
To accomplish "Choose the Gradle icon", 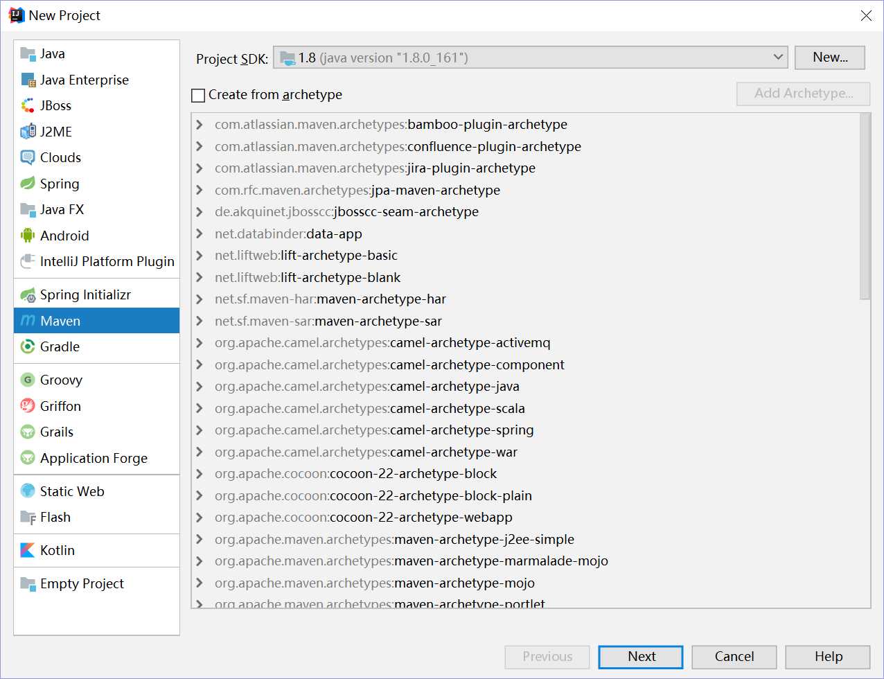I will coord(28,347).
